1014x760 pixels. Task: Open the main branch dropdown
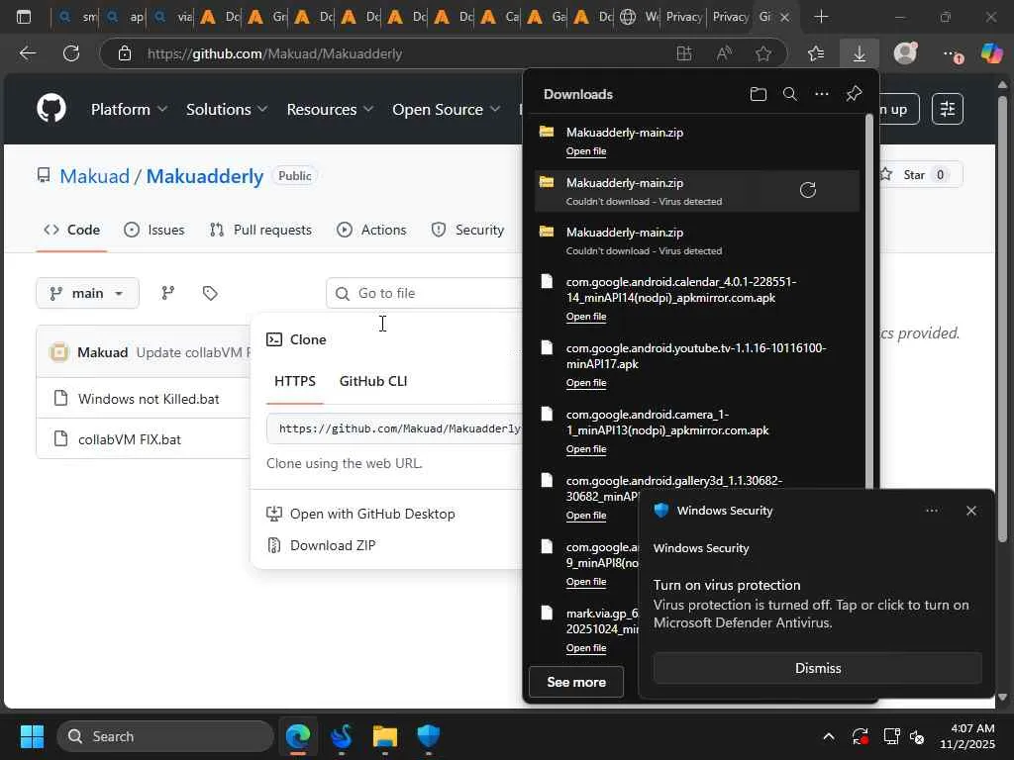pos(87,293)
